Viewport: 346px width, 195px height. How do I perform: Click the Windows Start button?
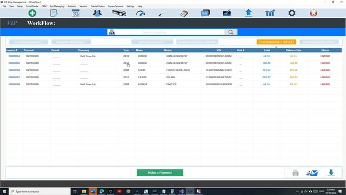point(4,191)
